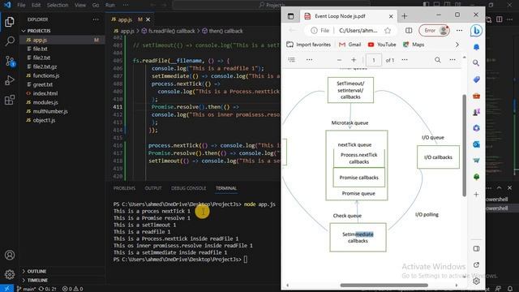
Task: Open the YouTube favorite link
Action: 382,45
